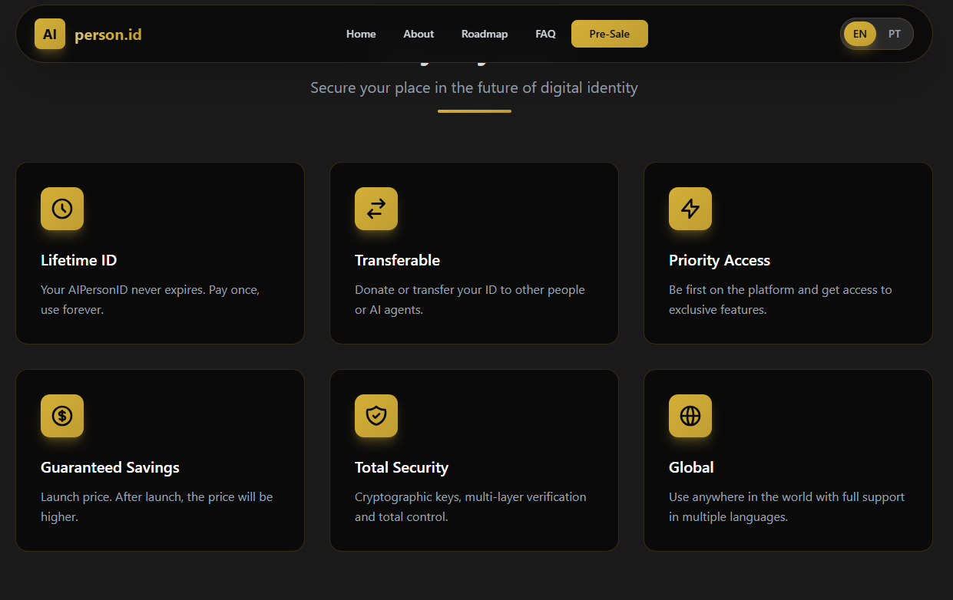953x600 pixels.
Task: Navigate to the FAQ section
Action: click(x=545, y=34)
